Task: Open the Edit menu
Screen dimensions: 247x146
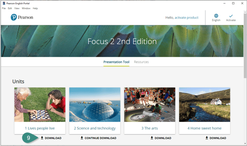Action: [10, 8]
